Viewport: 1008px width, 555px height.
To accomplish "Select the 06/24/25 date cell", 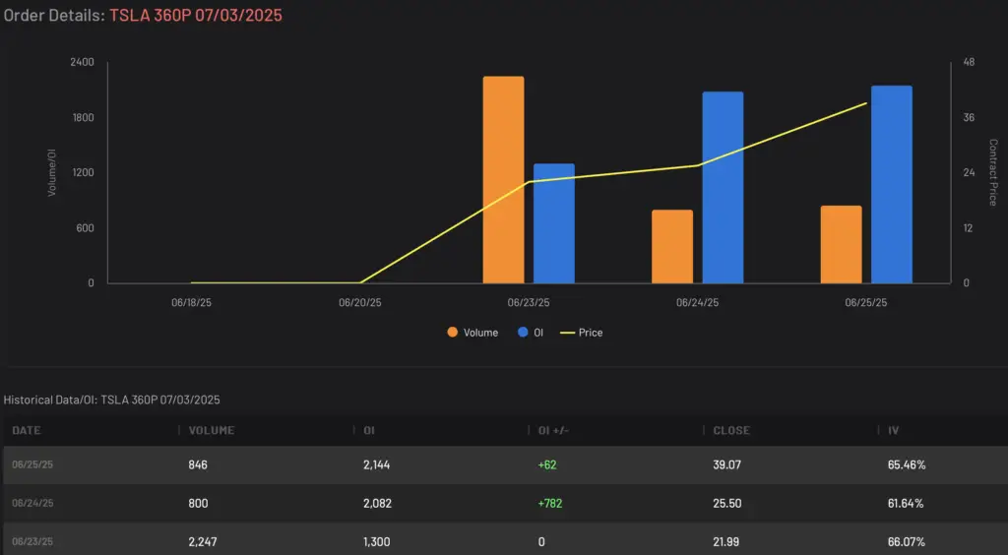I will click(x=32, y=503).
